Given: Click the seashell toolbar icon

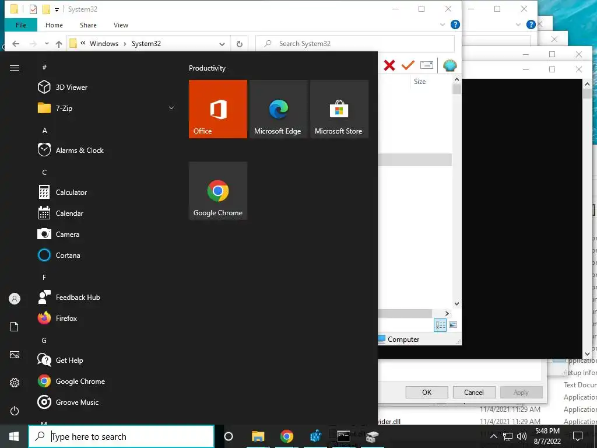Looking at the screenshot, I should [x=449, y=65].
